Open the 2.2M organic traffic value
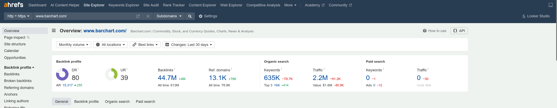The height and width of the screenshot is (108, 557). coord(320,78)
